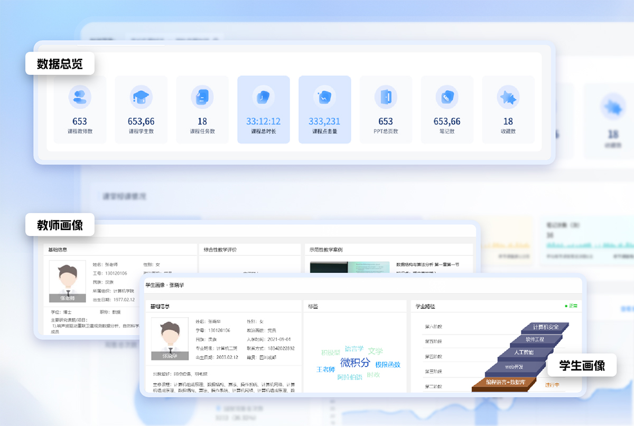This screenshot has width=634, height=426.
Task: Click the 学业路径 panel heading
Action: point(425,306)
